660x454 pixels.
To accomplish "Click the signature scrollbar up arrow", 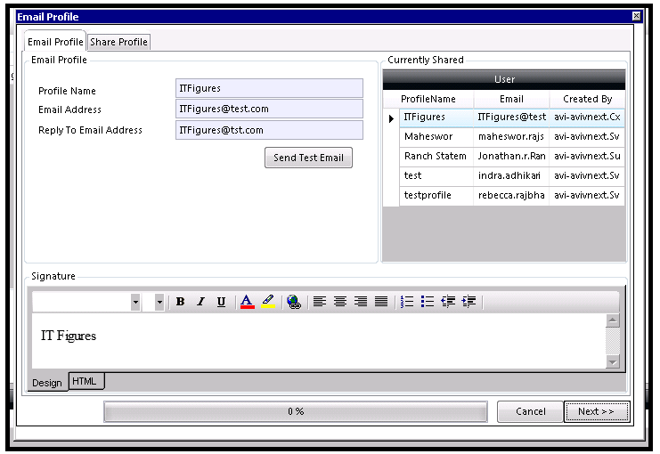I will (x=613, y=320).
